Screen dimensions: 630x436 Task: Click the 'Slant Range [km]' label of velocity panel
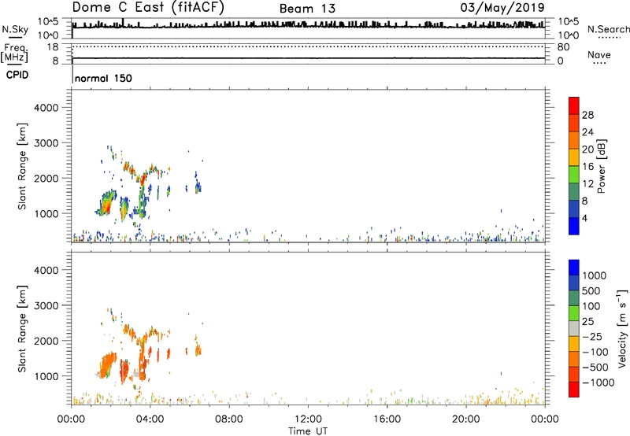click(x=22, y=329)
